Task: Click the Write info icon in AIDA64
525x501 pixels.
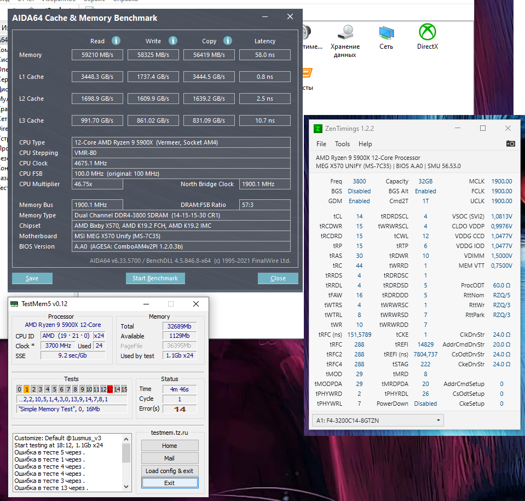Action: (x=173, y=41)
